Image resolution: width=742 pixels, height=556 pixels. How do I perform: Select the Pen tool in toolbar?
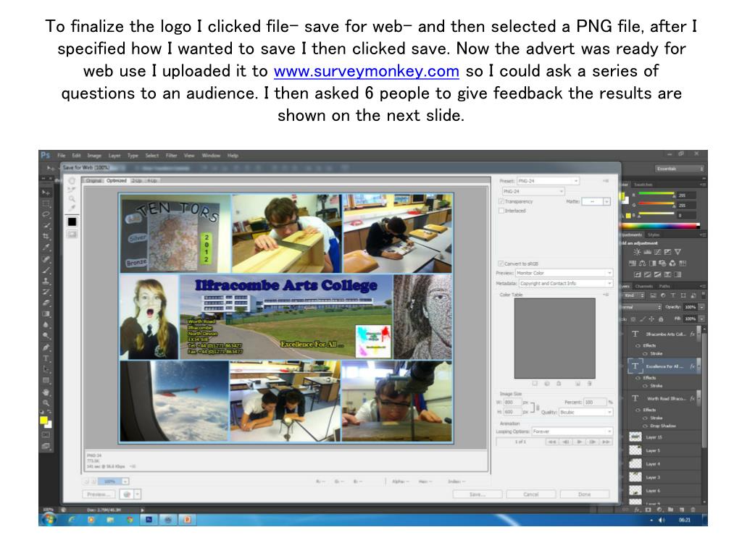(46, 347)
